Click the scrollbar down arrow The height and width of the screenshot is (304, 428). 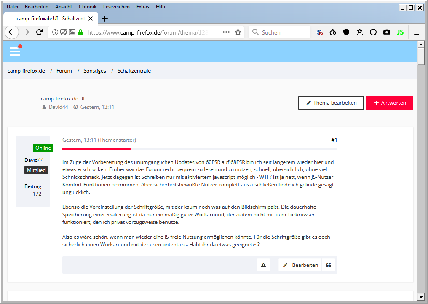pyautogui.click(x=421, y=297)
